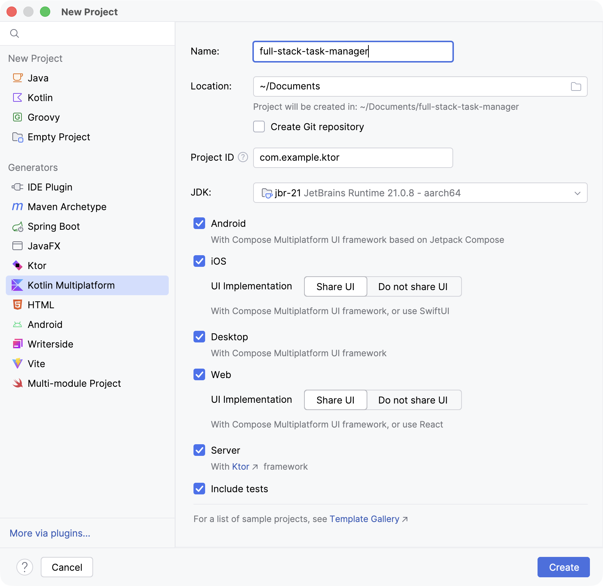Click the HTML5 shield icon
The width and height of the screenshot is (603, 586).
coord(17,305)
